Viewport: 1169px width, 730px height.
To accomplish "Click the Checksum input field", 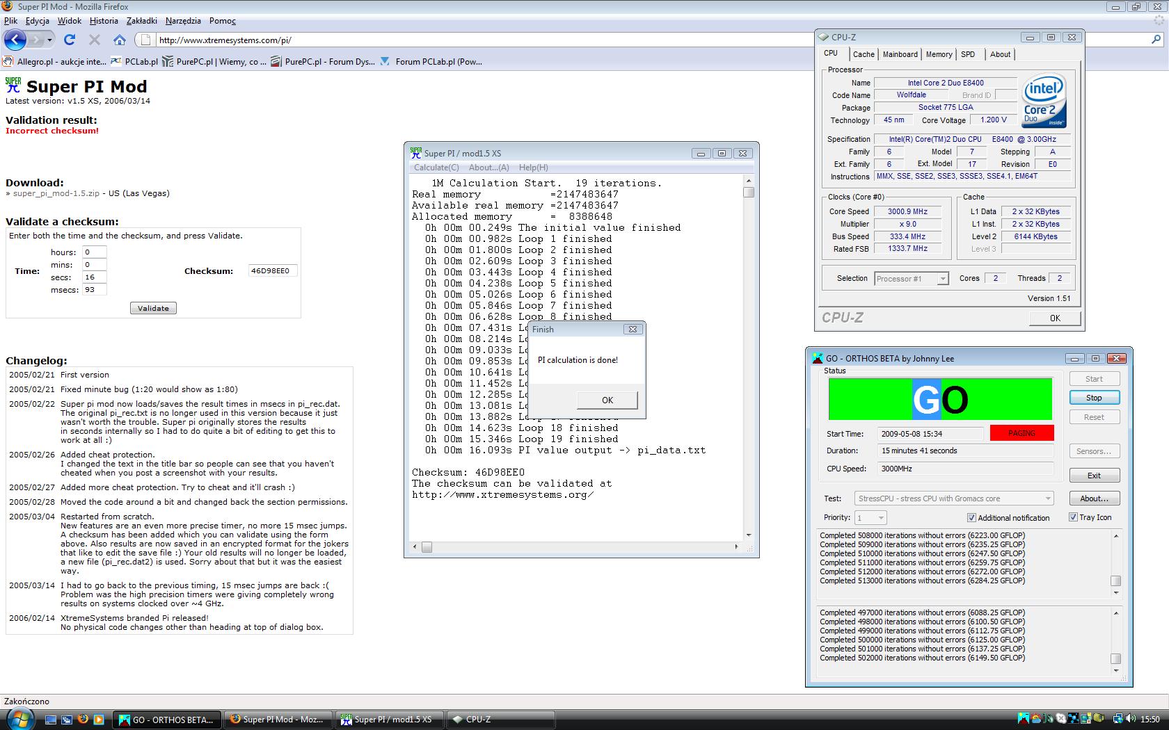I will click(x=273, y=270).
